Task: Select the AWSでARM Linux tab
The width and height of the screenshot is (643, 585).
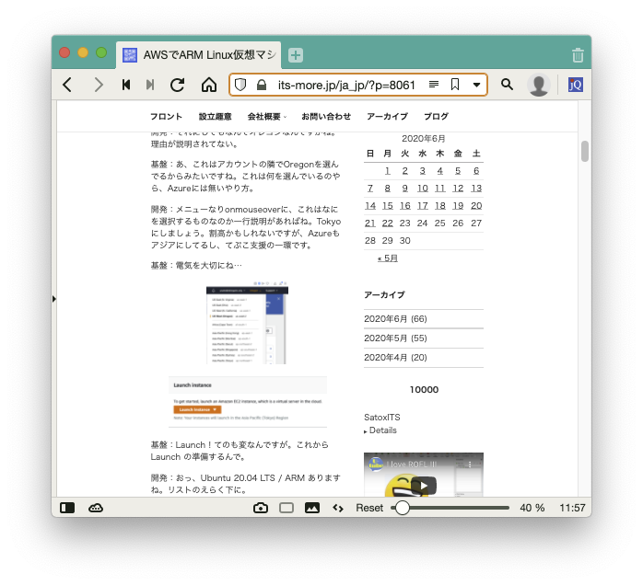Action: click(x=199, y=54)
